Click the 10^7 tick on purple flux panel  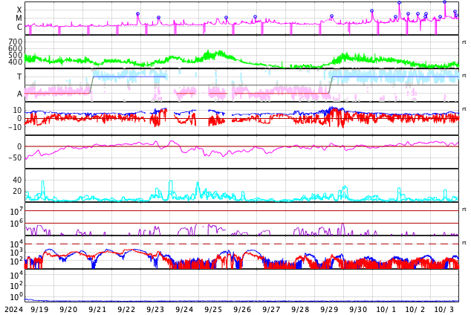[x=16, y=212]
